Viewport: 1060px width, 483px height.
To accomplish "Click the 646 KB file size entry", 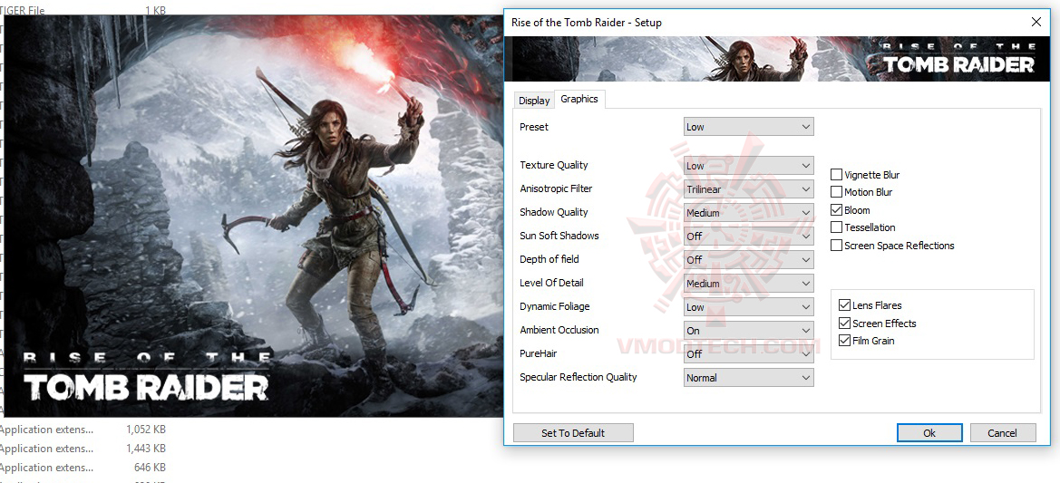I will click(x=151, y=468).
